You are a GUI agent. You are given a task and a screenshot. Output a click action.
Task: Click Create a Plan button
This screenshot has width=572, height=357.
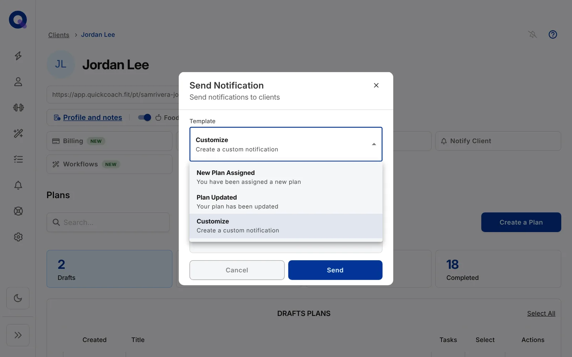pyautogui.click(x=521, y=222)
